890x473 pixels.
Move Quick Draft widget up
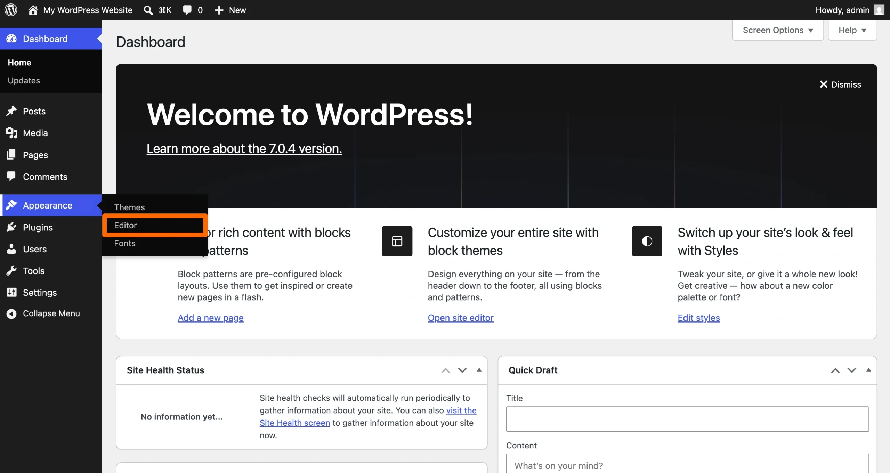tap(835, 370)
